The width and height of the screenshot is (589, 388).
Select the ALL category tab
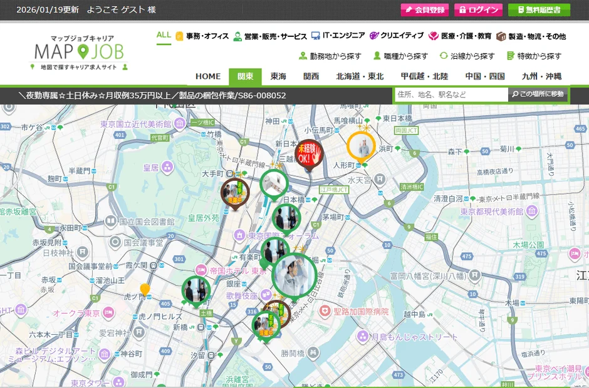(162, 36)
